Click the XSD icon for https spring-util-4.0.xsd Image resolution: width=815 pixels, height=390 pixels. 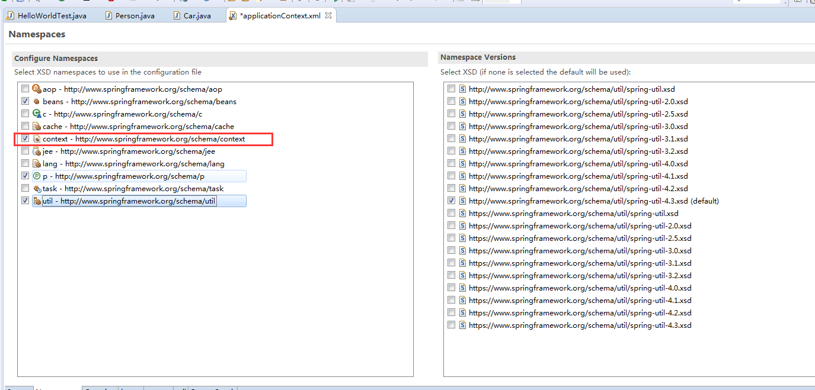(x=462, y=288)
